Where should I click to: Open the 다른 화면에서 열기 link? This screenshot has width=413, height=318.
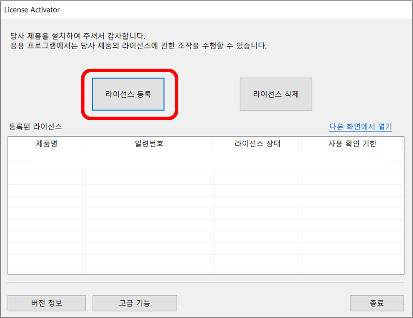coord(360,127)
